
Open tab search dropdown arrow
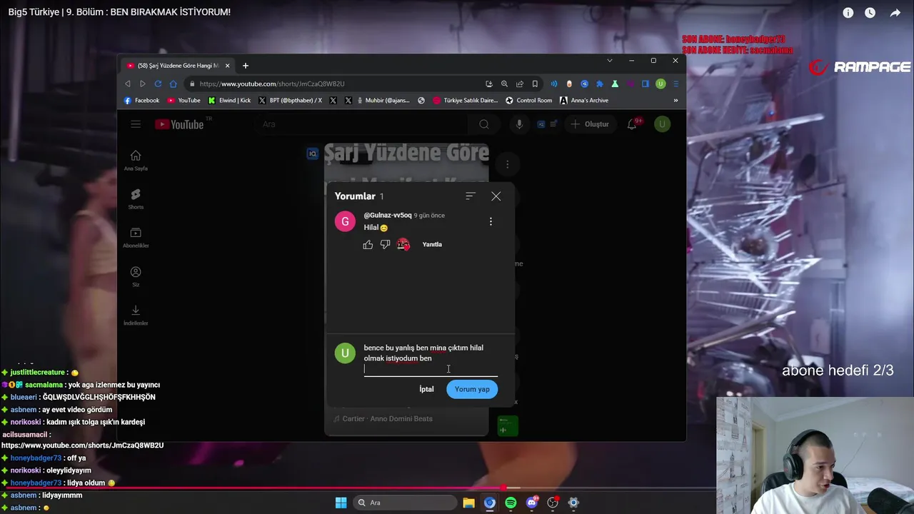[x=609, y=61]
